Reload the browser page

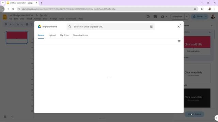point(13,9)
